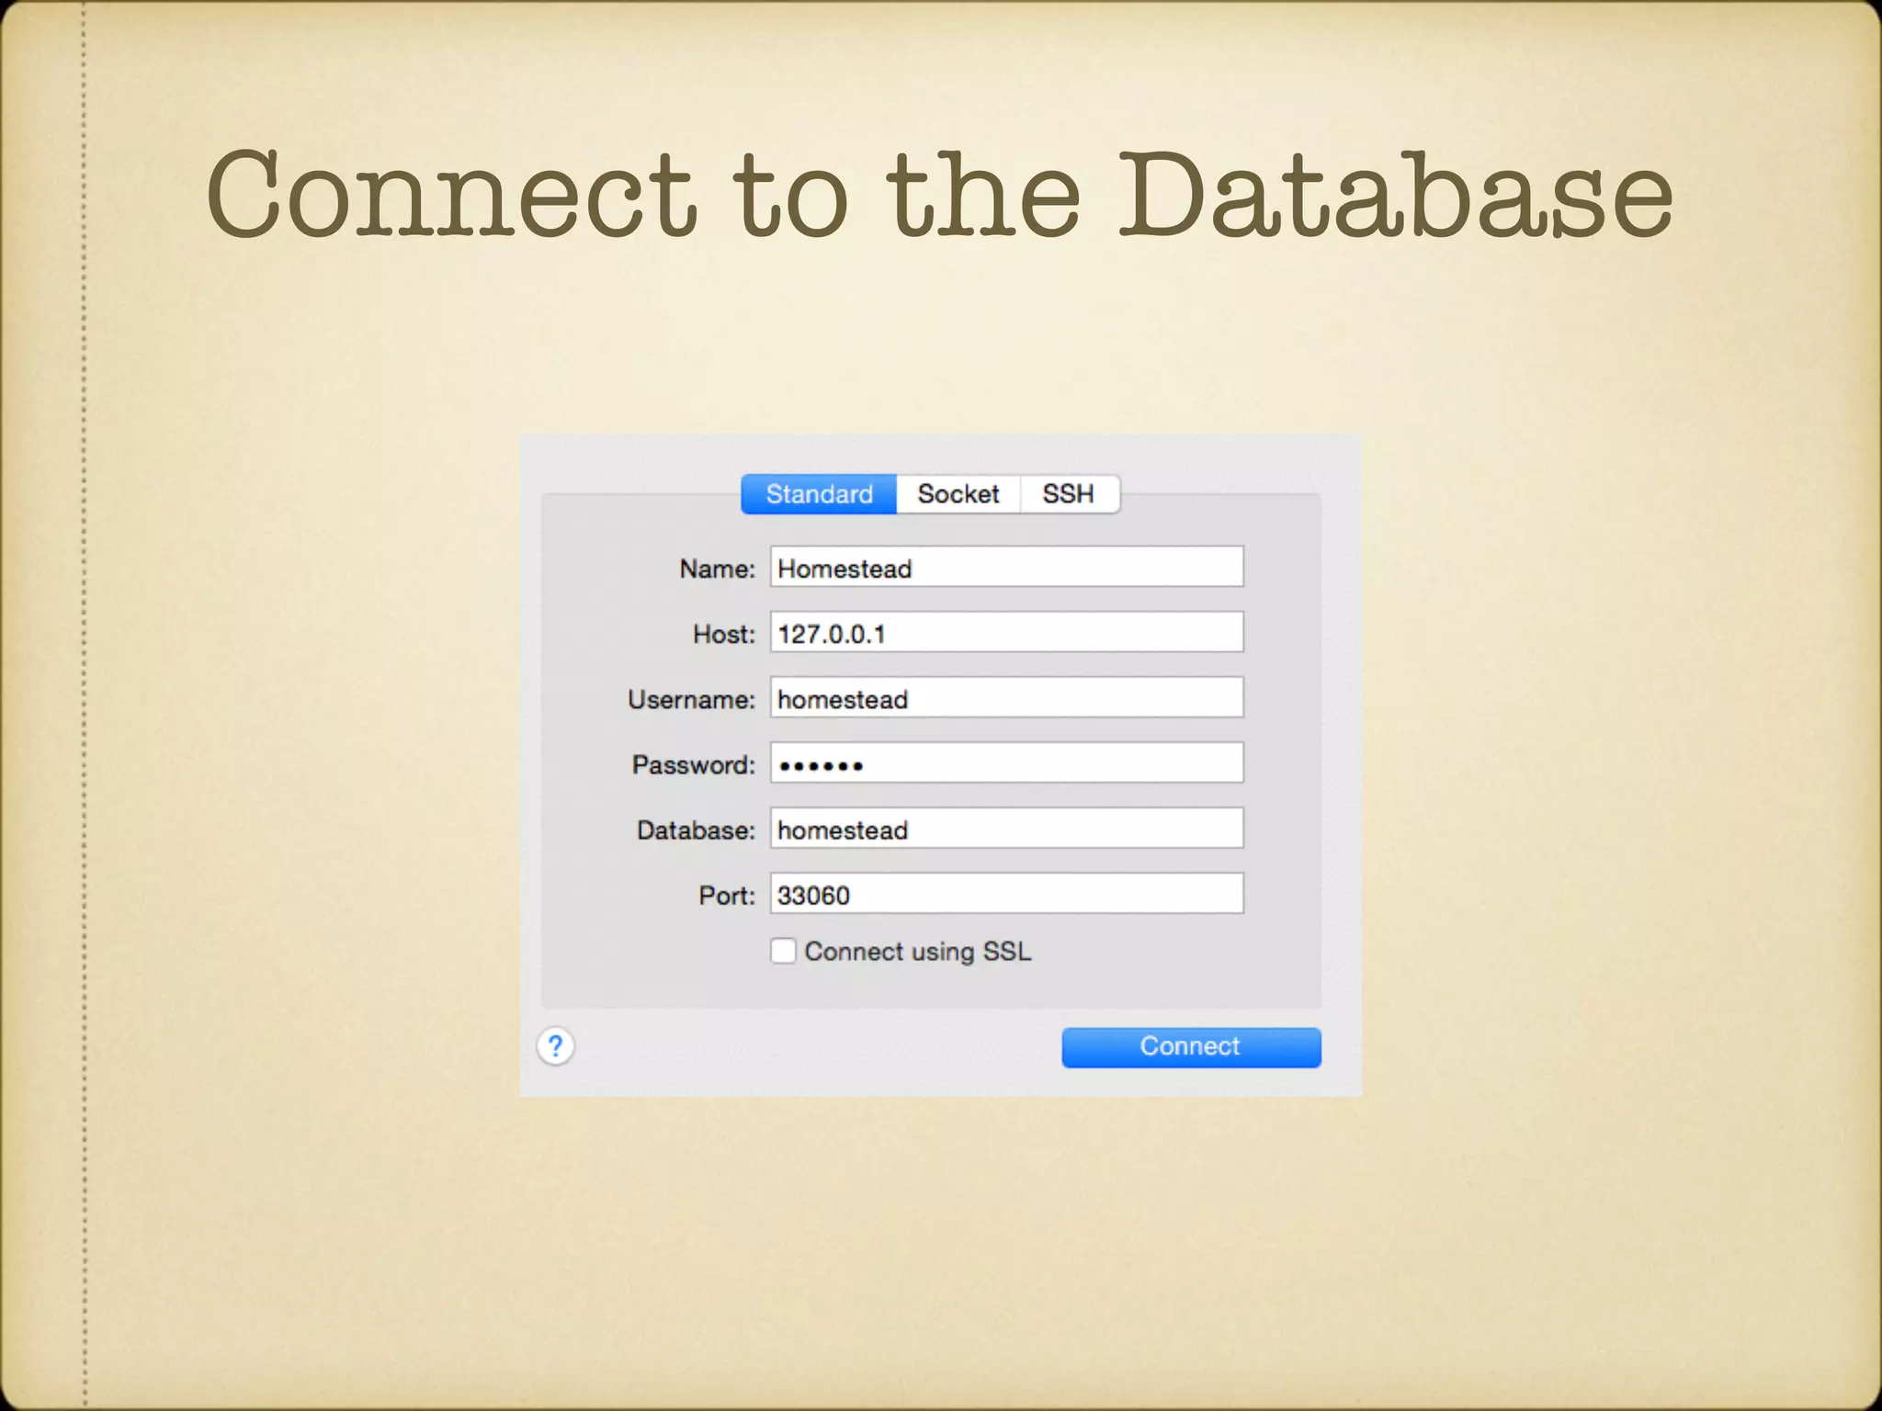
Task: Click the 'Username:' field label
Action: [x=692, y=700]
